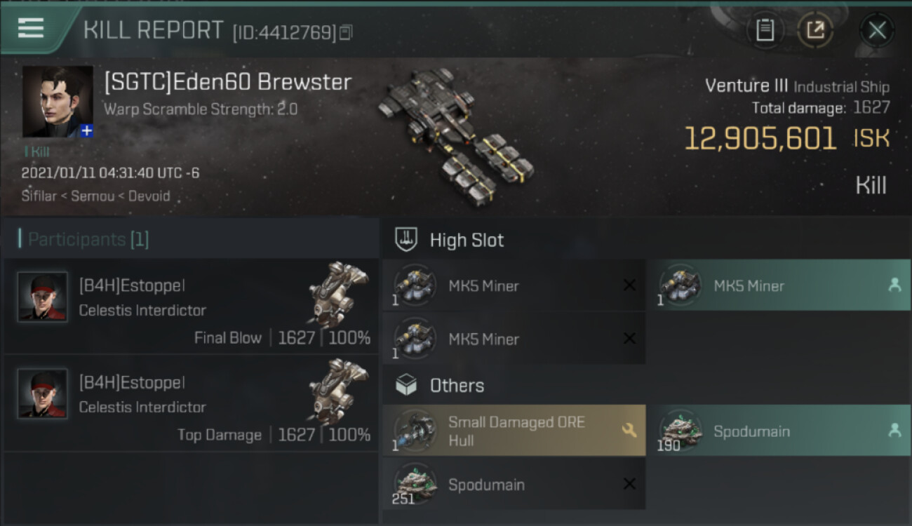Open the hamburger menu icon

[31, 28]
